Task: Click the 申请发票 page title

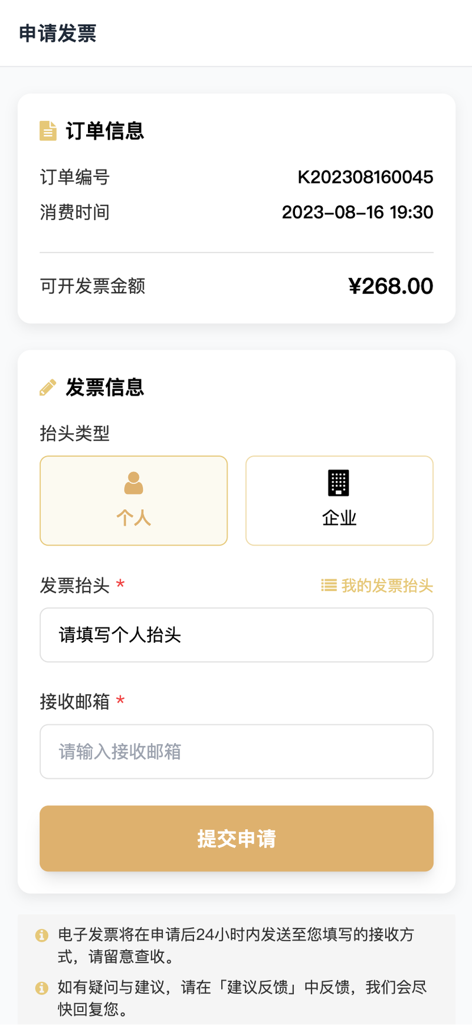Action: (x=58, y=33)
